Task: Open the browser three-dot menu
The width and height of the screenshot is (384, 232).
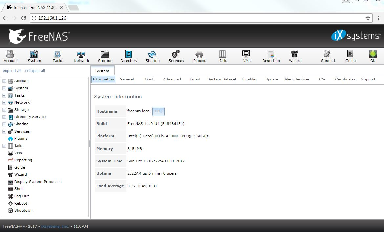Action: [378, 18]
